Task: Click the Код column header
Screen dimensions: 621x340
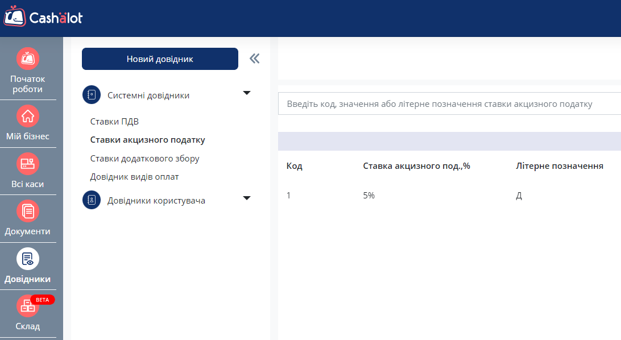Action: pos(294,166)
